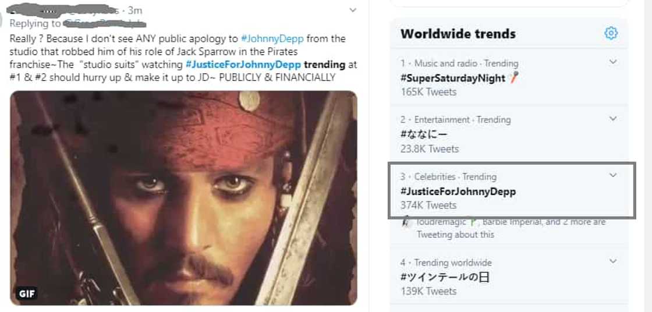Viewport: 652px width, 312px height.
Task: Play the Jack Sparrow GIF image
Action: coord(184,198)
